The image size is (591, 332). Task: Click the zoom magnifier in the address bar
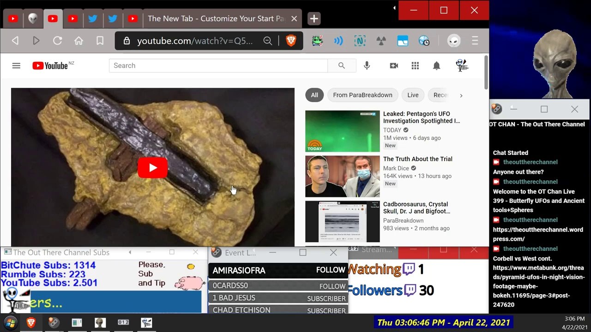[267, 41]
